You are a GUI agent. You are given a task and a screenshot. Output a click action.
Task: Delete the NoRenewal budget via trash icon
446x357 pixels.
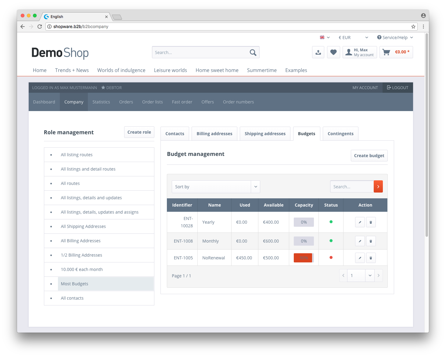371,258
